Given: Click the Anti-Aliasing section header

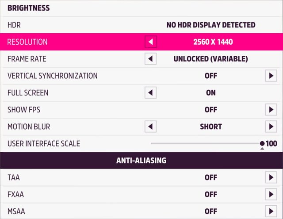Looking at the screenshot, I should click(141, 160).
